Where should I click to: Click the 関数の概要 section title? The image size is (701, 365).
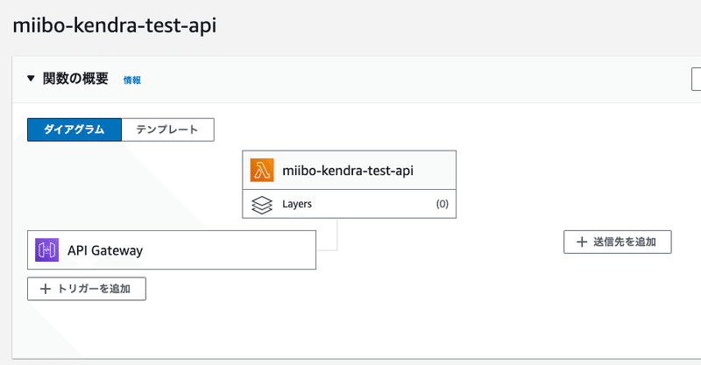point(75,79)
